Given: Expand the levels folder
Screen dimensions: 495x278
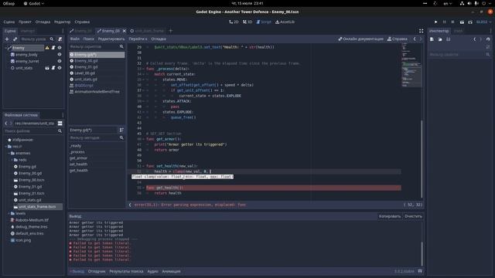Looking at the screenshot, I should tap(9, 213).
